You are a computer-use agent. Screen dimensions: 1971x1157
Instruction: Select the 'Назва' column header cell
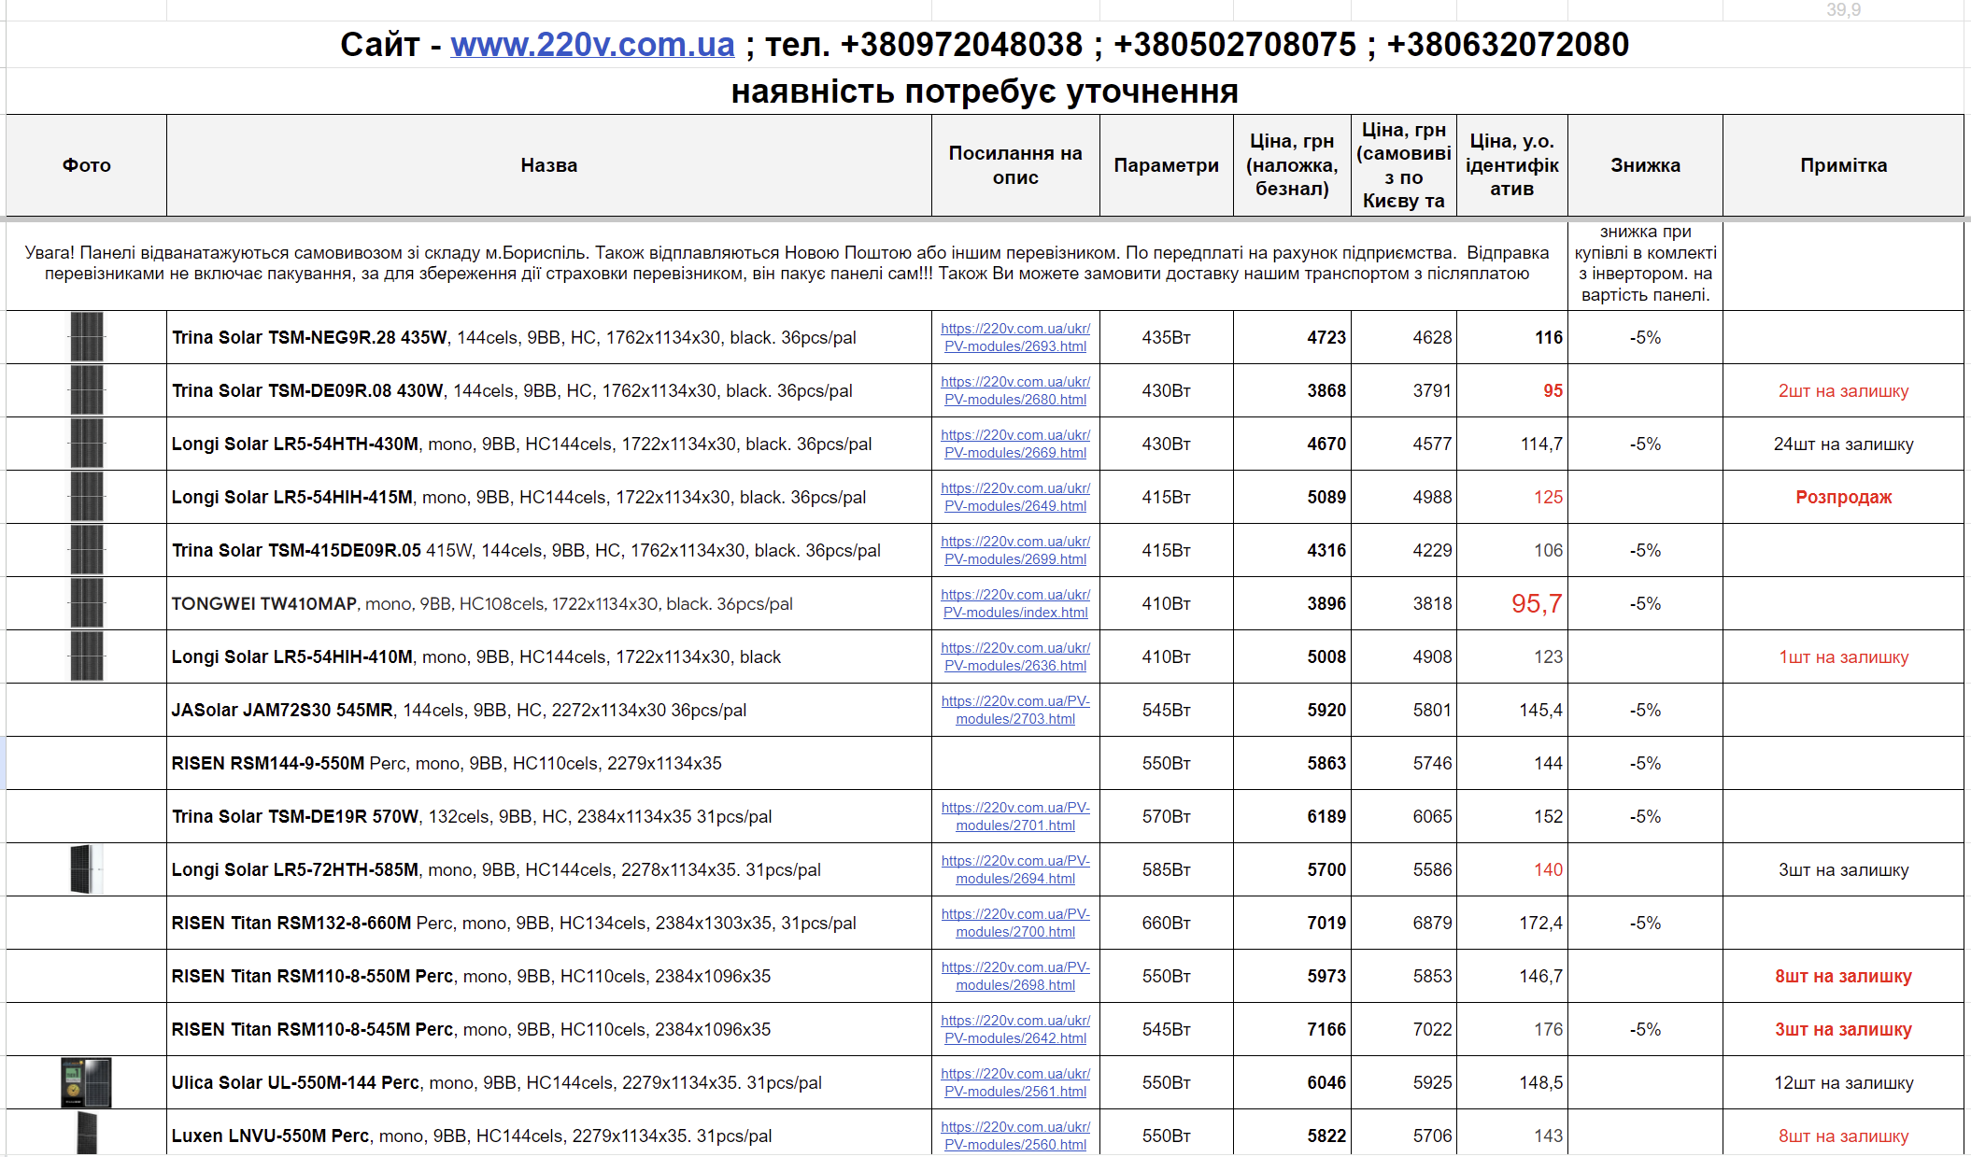pos(549,165)
